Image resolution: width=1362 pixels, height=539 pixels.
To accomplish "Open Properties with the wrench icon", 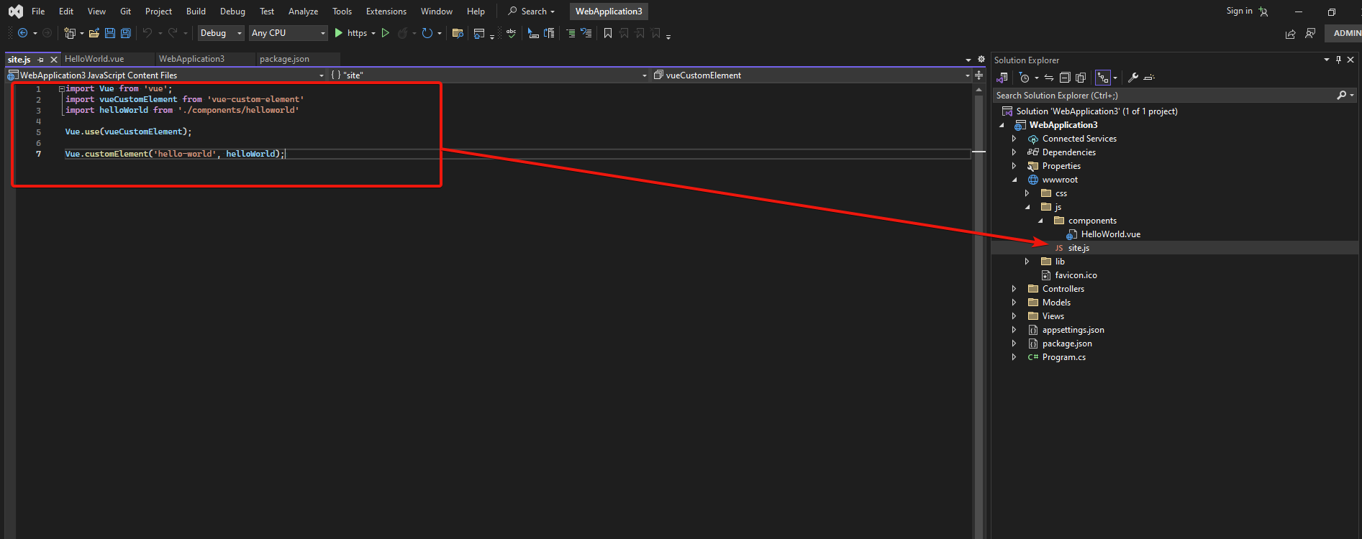I will pos(1132,78).
